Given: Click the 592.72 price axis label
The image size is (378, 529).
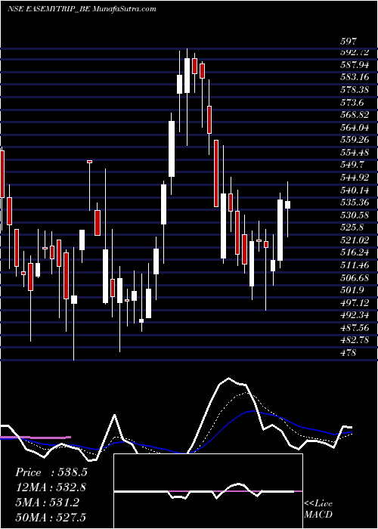Looking at the screenshot, I should 355,52.
